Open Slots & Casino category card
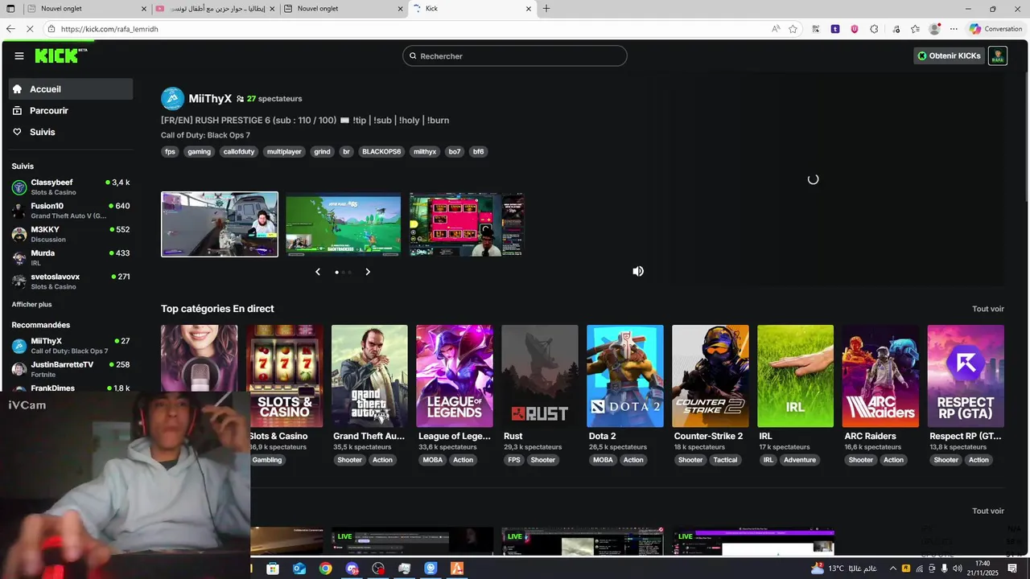 (285, 376)
